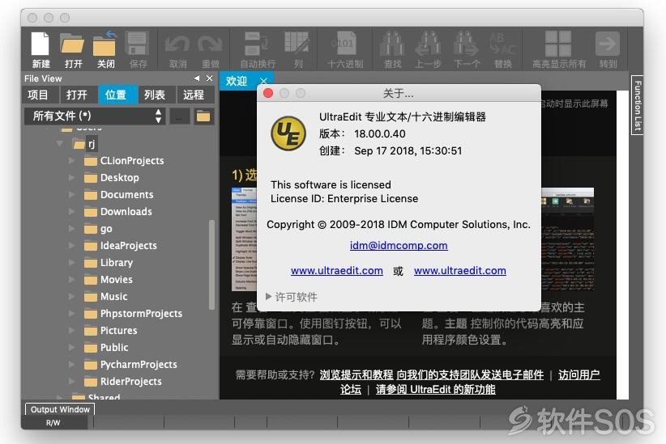This screenshot has height=444, width=666.
Task: Click the 转到 (Go to) arrow icon
Action: (608, 44)
